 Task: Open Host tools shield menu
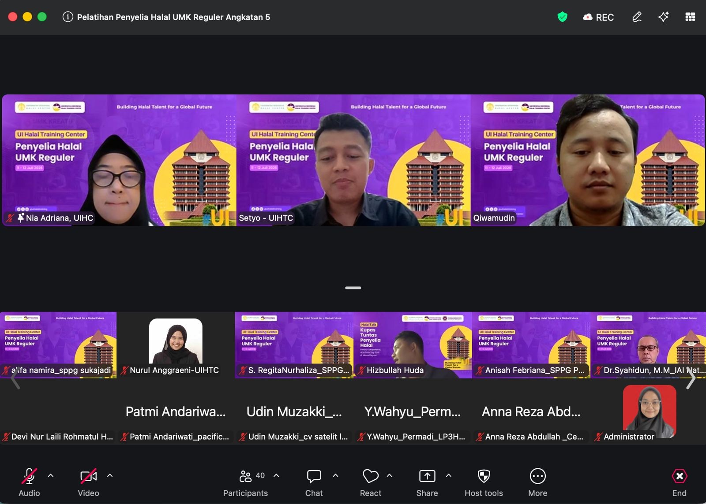pos(484,482)
